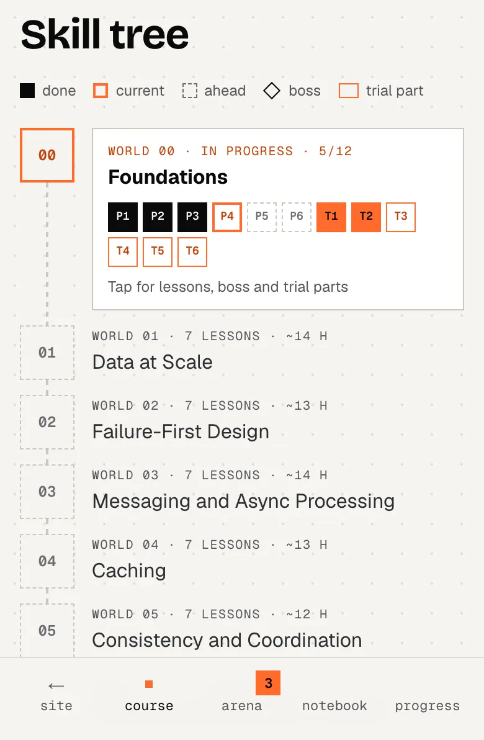Open trial part T4
484x740 pixels.
[123, 252]
